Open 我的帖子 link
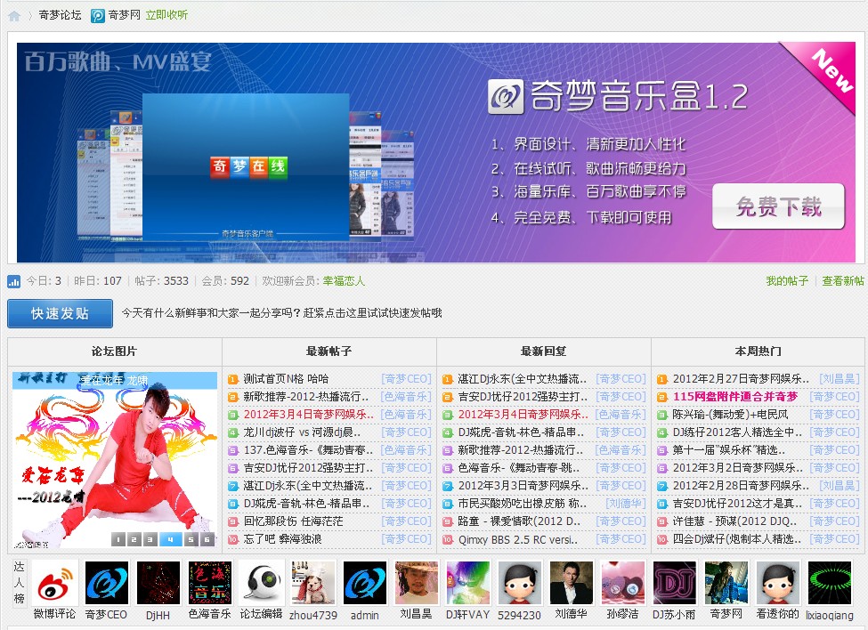This screenshot has width=868, height=630. pos(787,281)
